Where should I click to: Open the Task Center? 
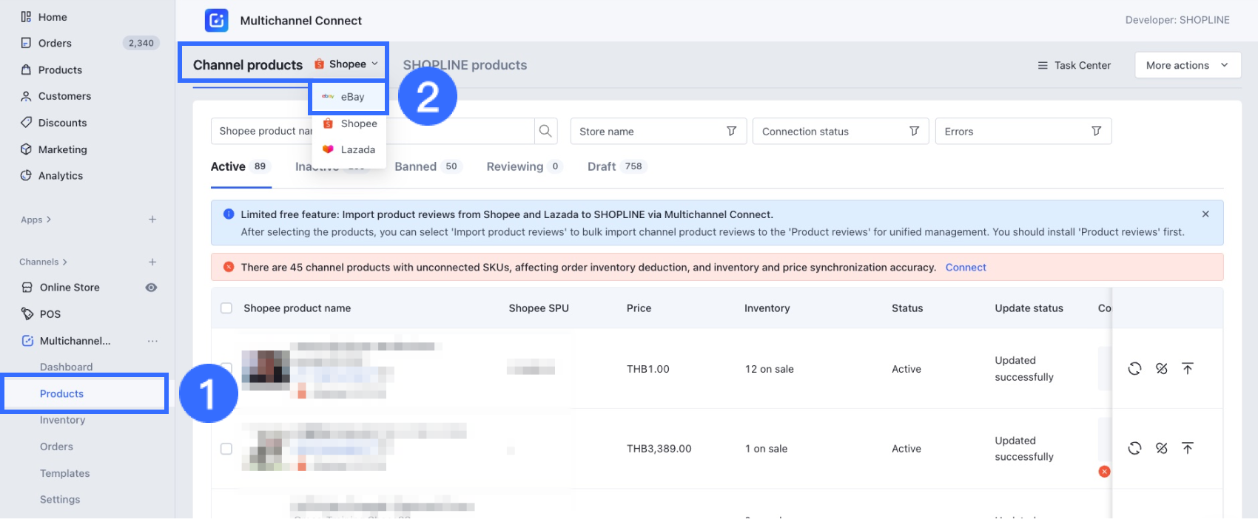[1074, 65]
